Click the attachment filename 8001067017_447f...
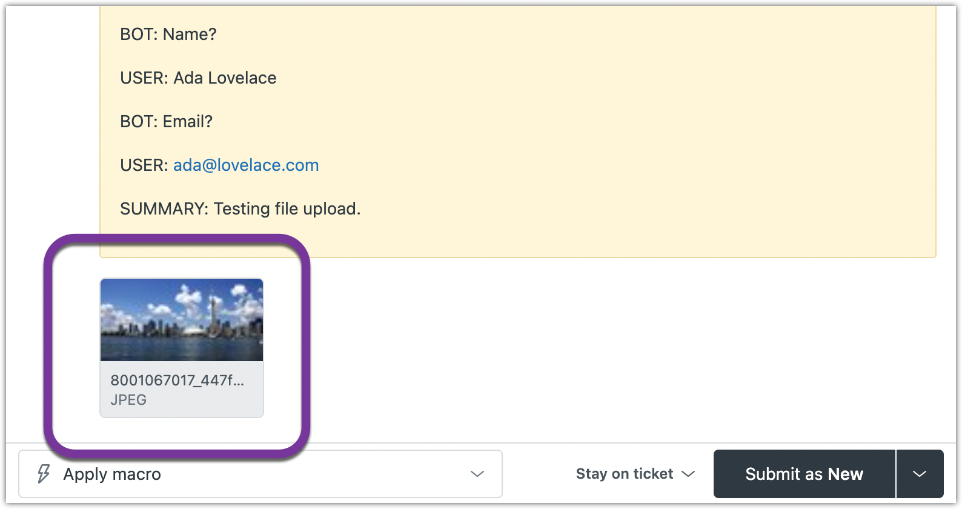 (177, 381)
